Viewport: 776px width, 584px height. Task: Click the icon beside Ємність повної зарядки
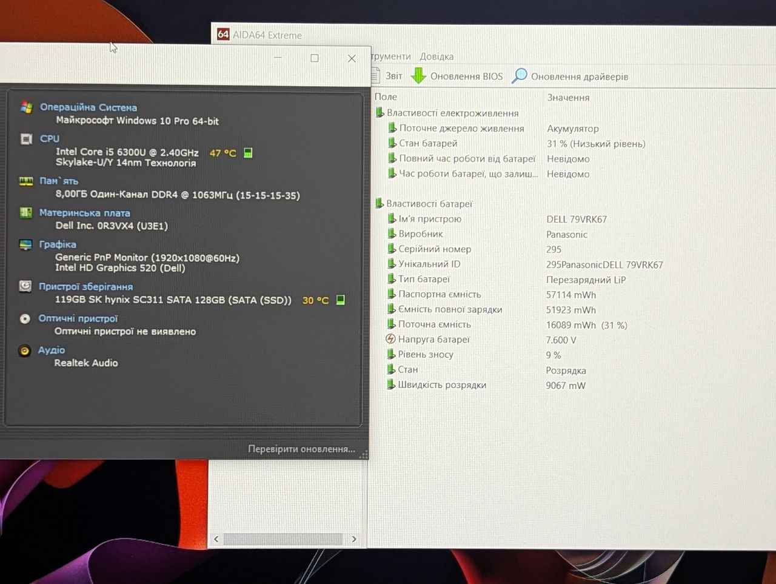click(x=392, y=309)
